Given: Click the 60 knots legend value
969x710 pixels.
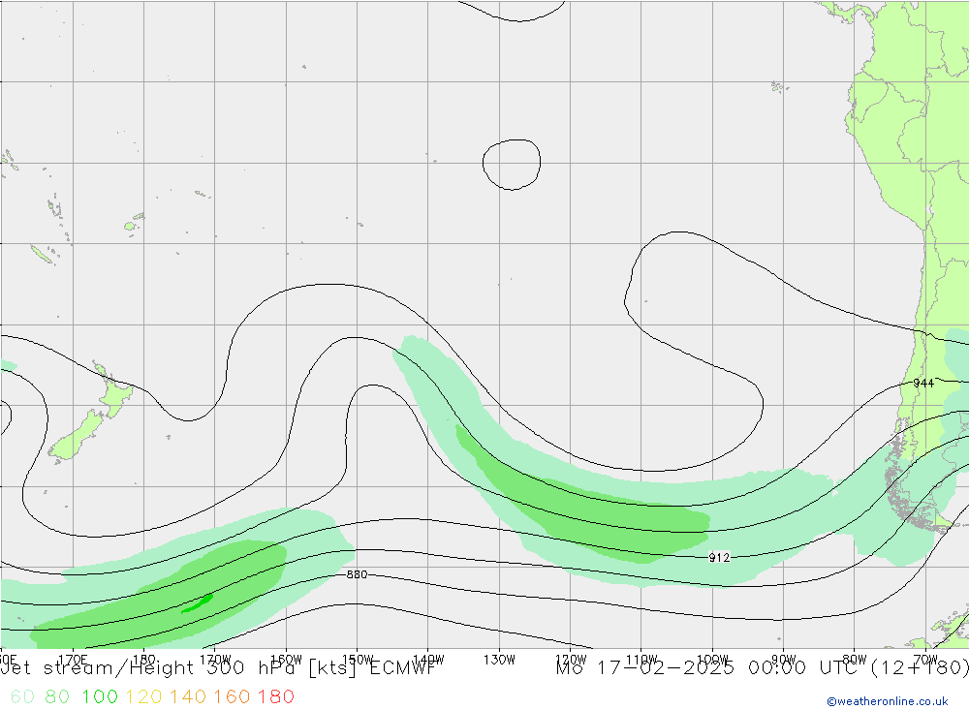Looking at the screenshot, I should tap(22, 696).
